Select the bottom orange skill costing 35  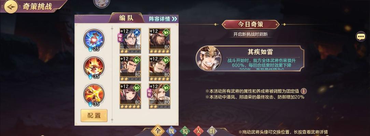click(94, 94)
